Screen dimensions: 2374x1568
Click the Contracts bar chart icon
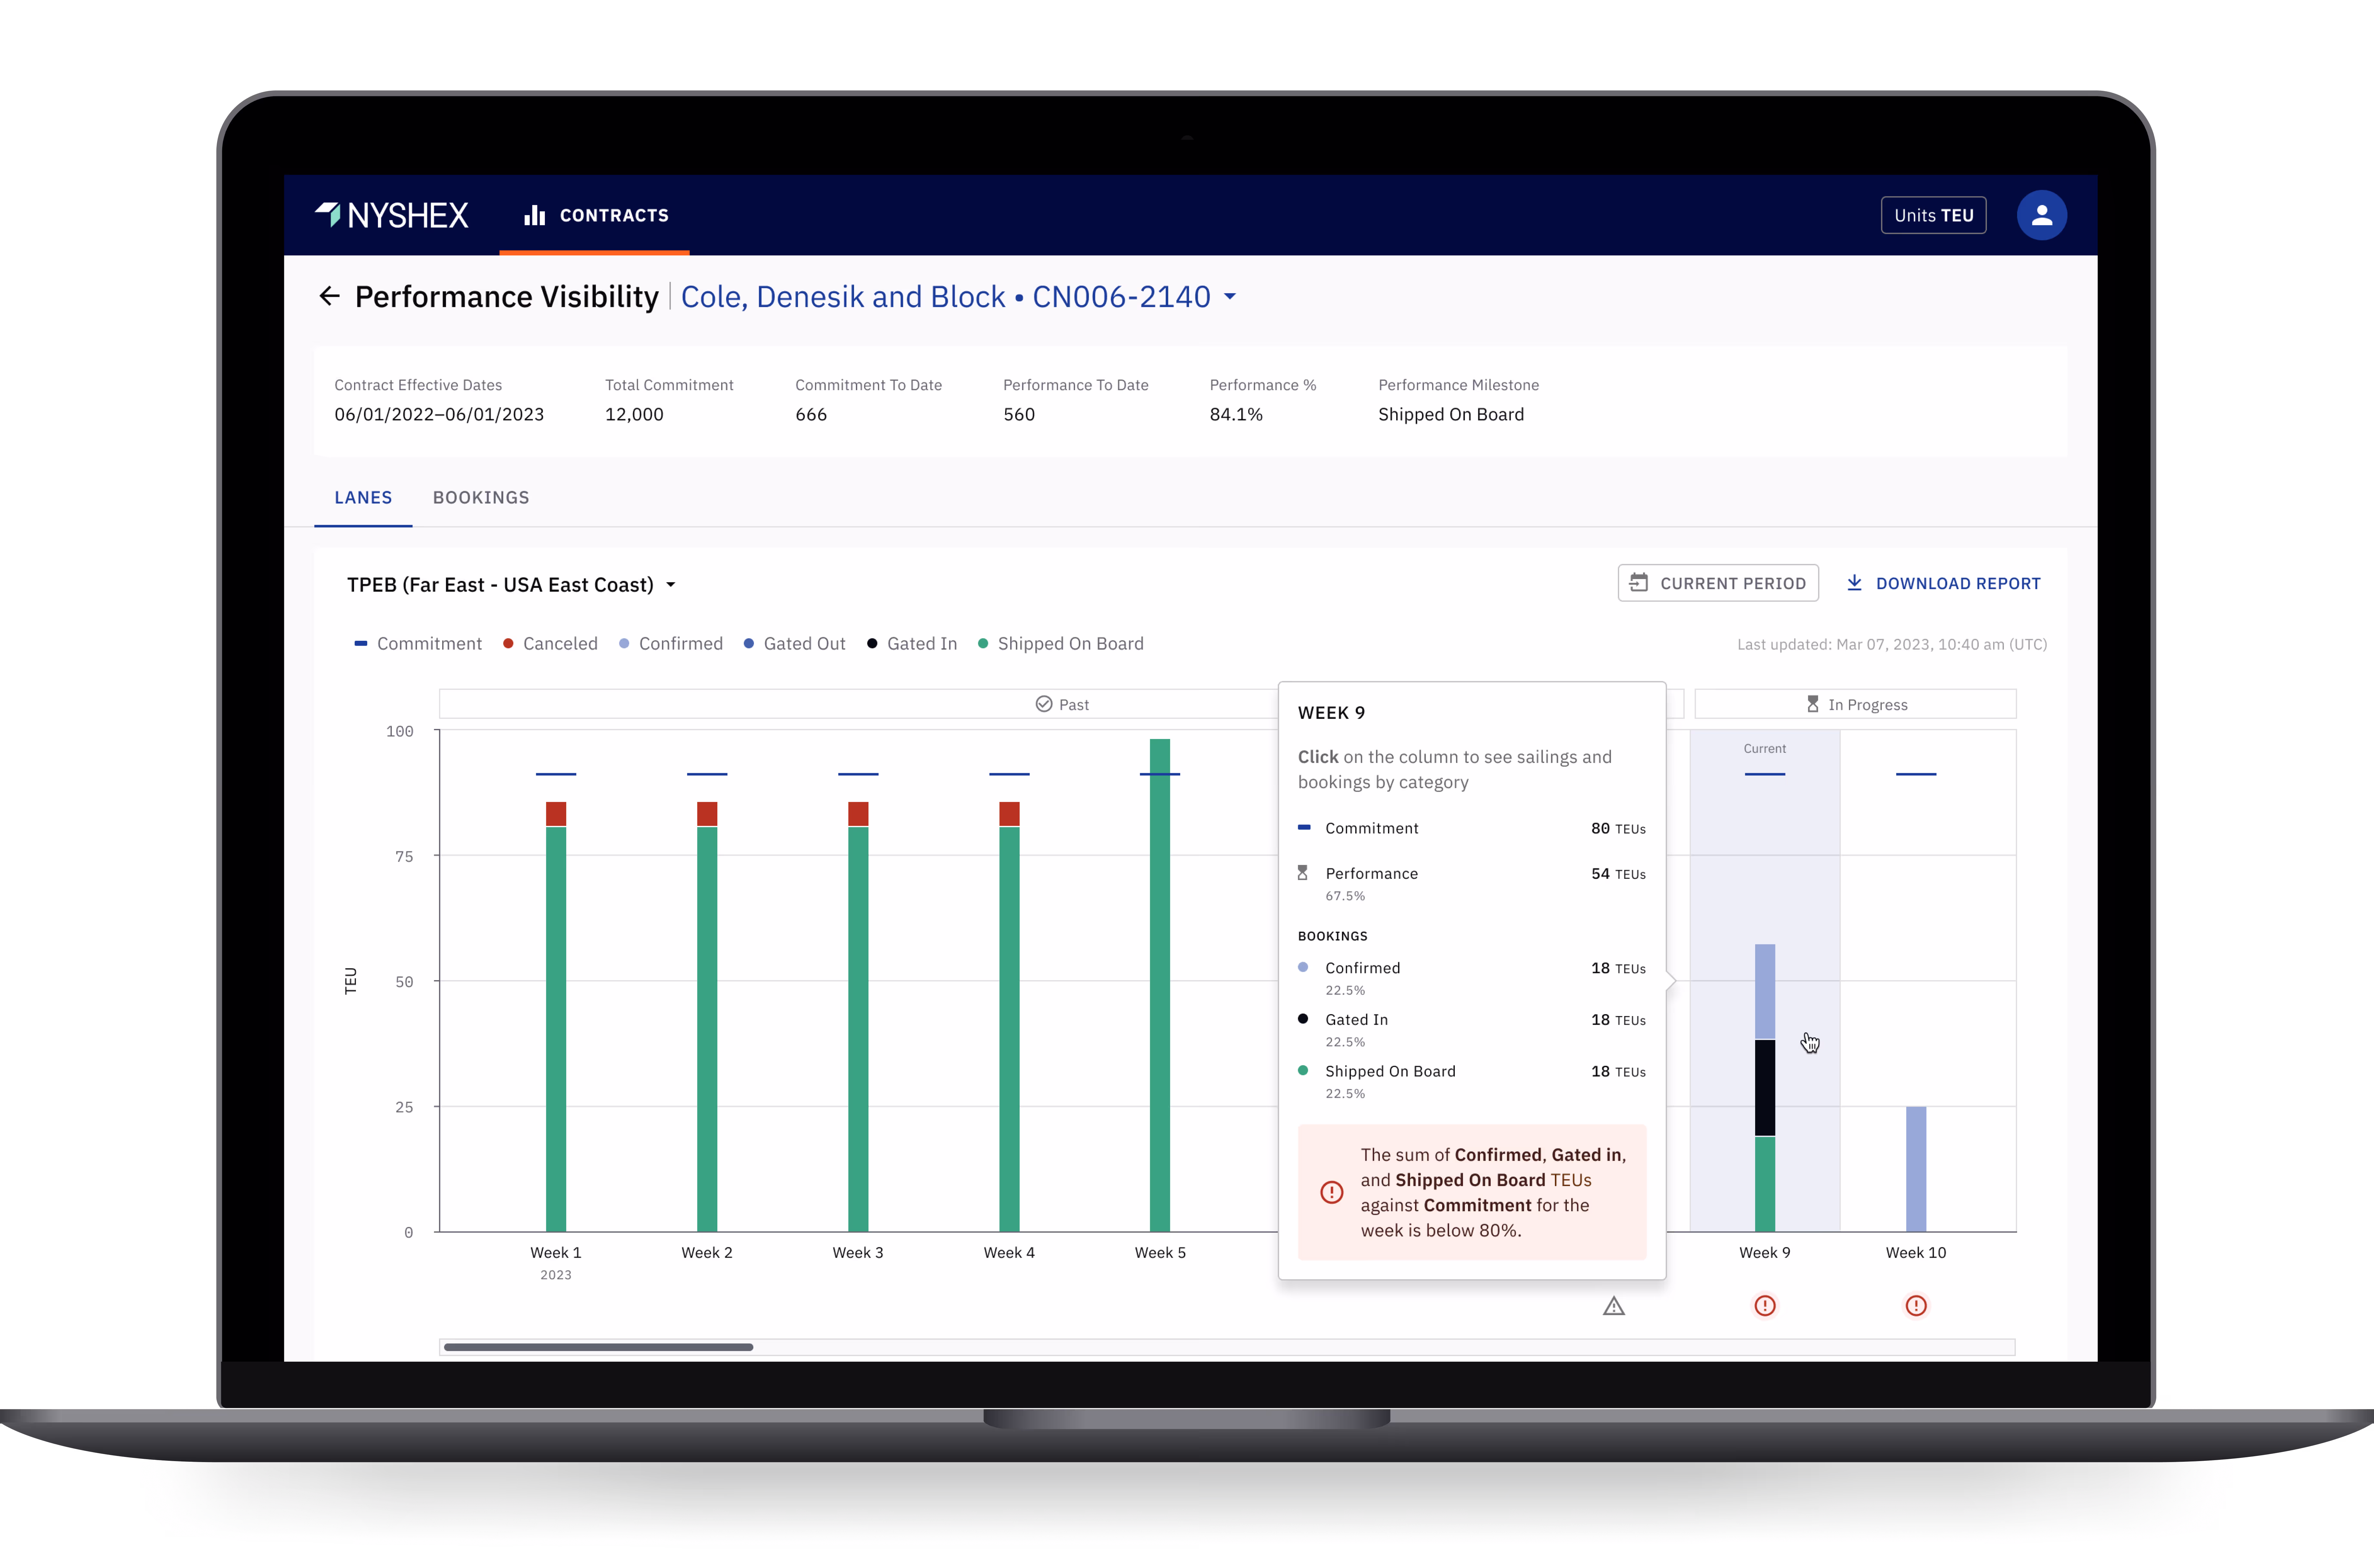[x=535, y=215]
